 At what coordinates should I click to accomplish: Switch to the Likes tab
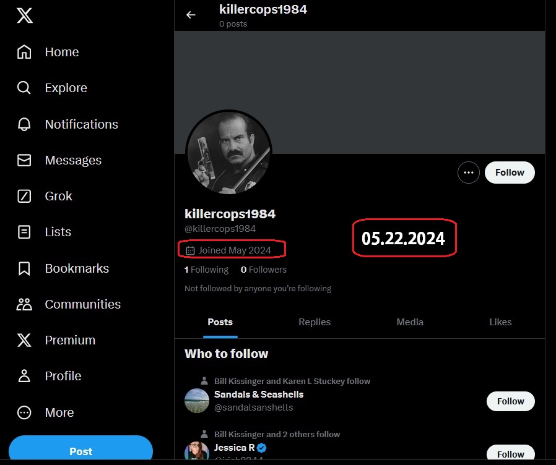500,322
